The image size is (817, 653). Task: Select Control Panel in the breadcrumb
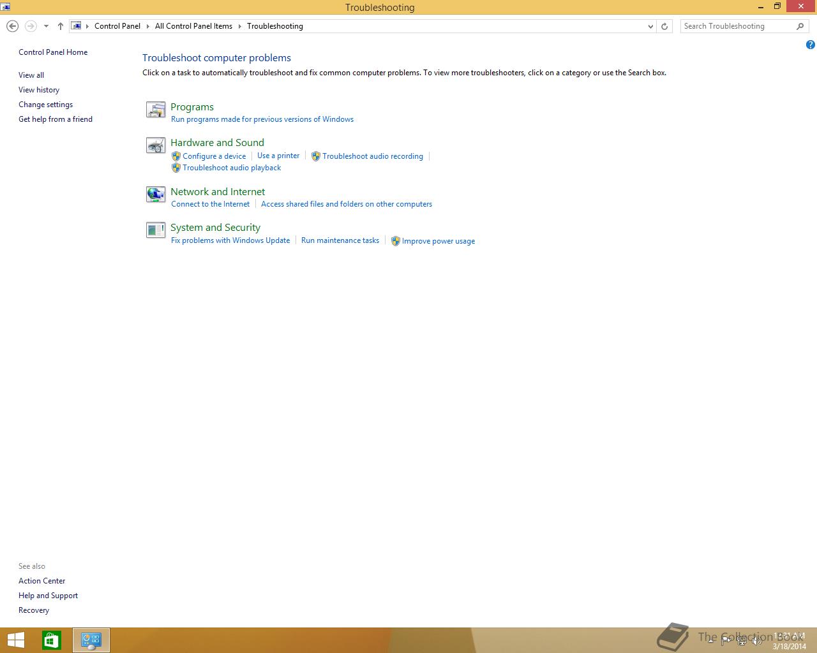point(117,26)
